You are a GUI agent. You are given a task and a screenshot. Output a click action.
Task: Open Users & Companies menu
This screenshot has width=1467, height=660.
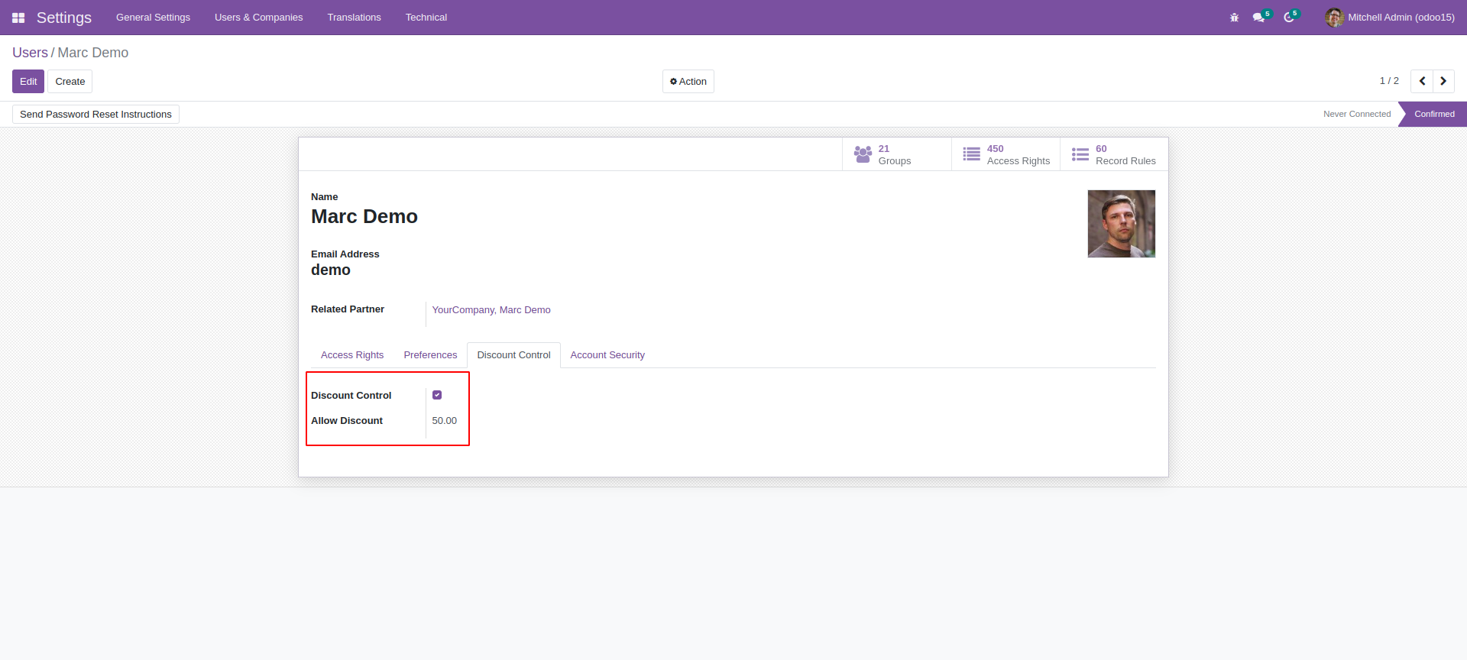[258, 18]
